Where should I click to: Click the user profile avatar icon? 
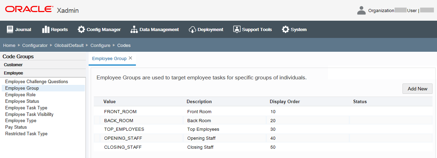tap(361, 10)
